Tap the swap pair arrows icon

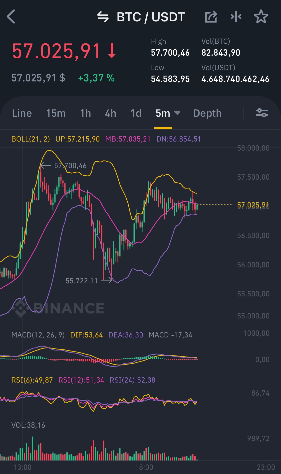[x=103, y=17]
